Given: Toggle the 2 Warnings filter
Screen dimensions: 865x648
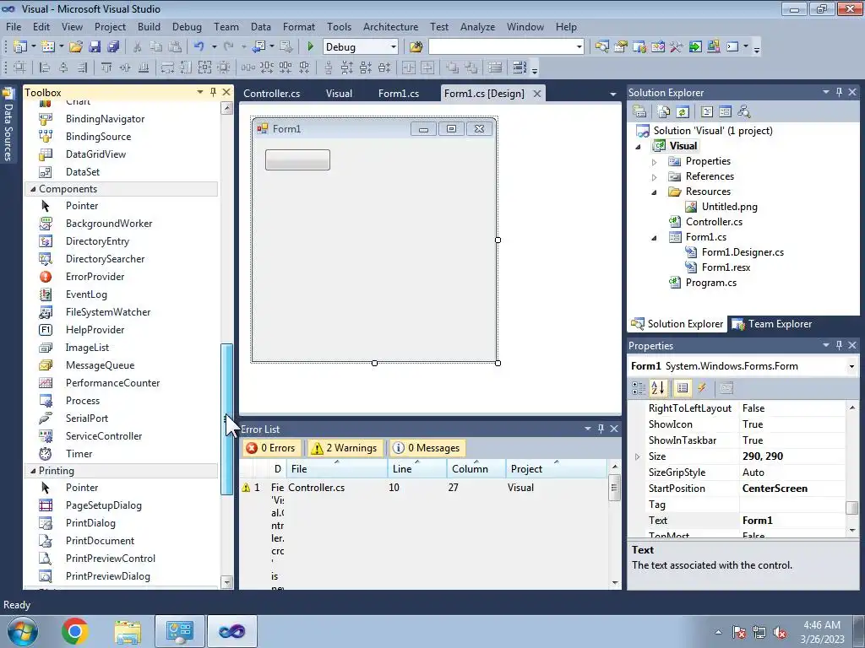Looking at the screenshot, I should pos(345,448).
